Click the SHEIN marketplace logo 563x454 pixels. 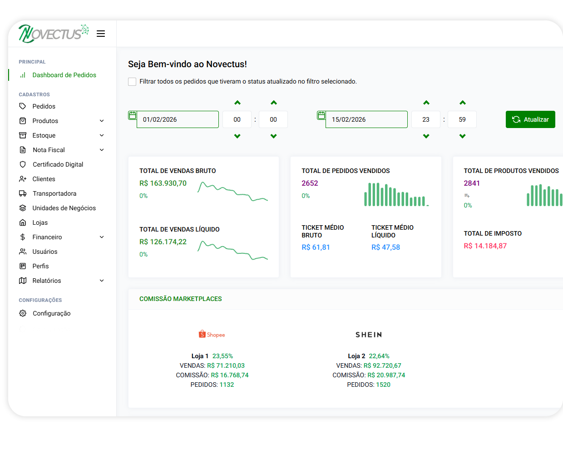click(x=368, y=335)
